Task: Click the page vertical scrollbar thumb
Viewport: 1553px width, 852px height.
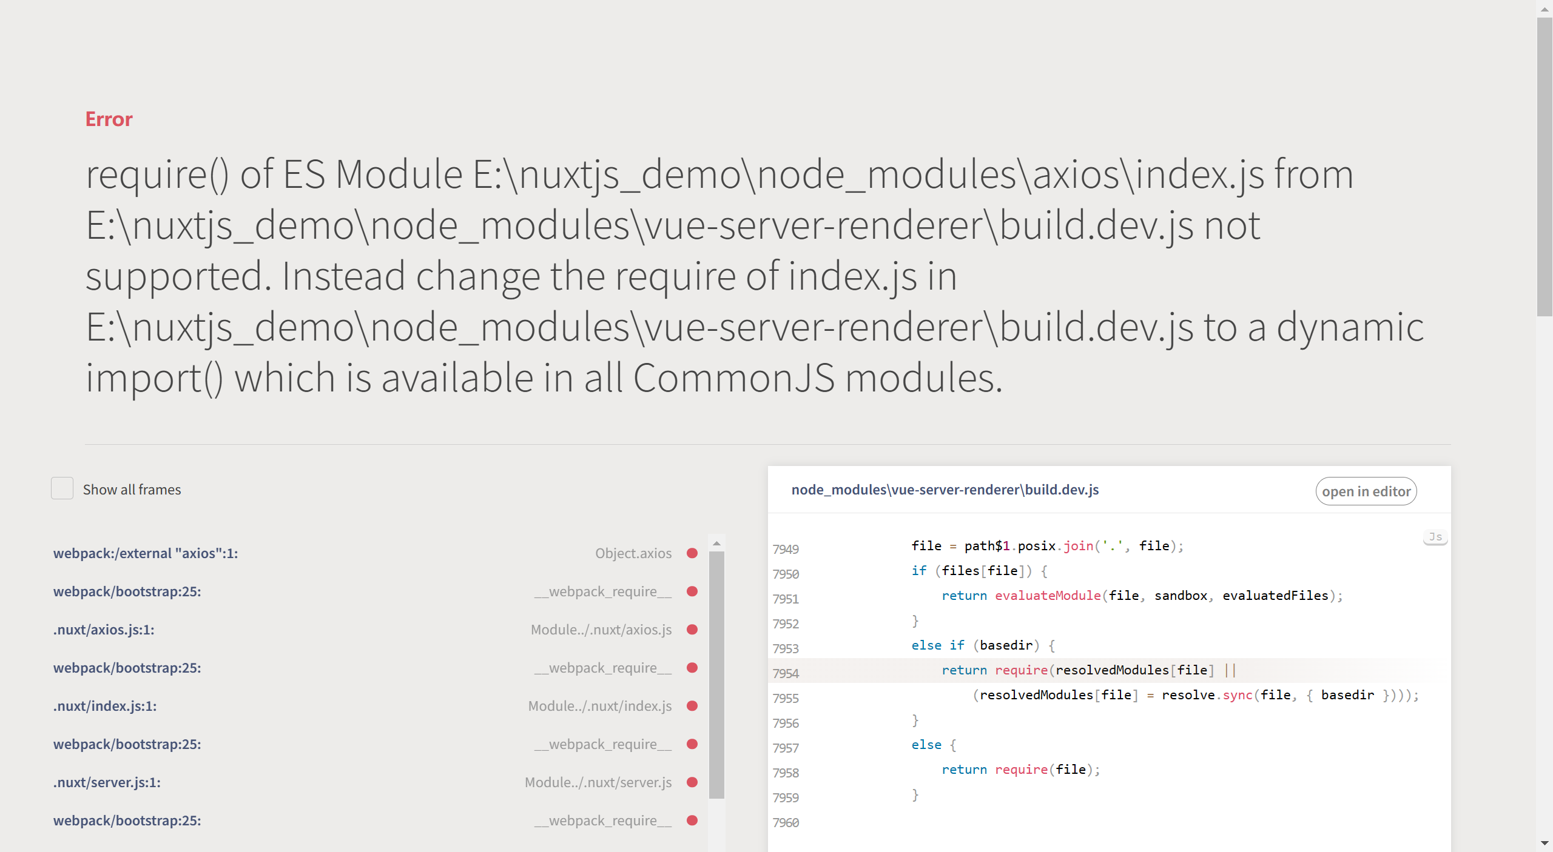Action: (1545, 167)
